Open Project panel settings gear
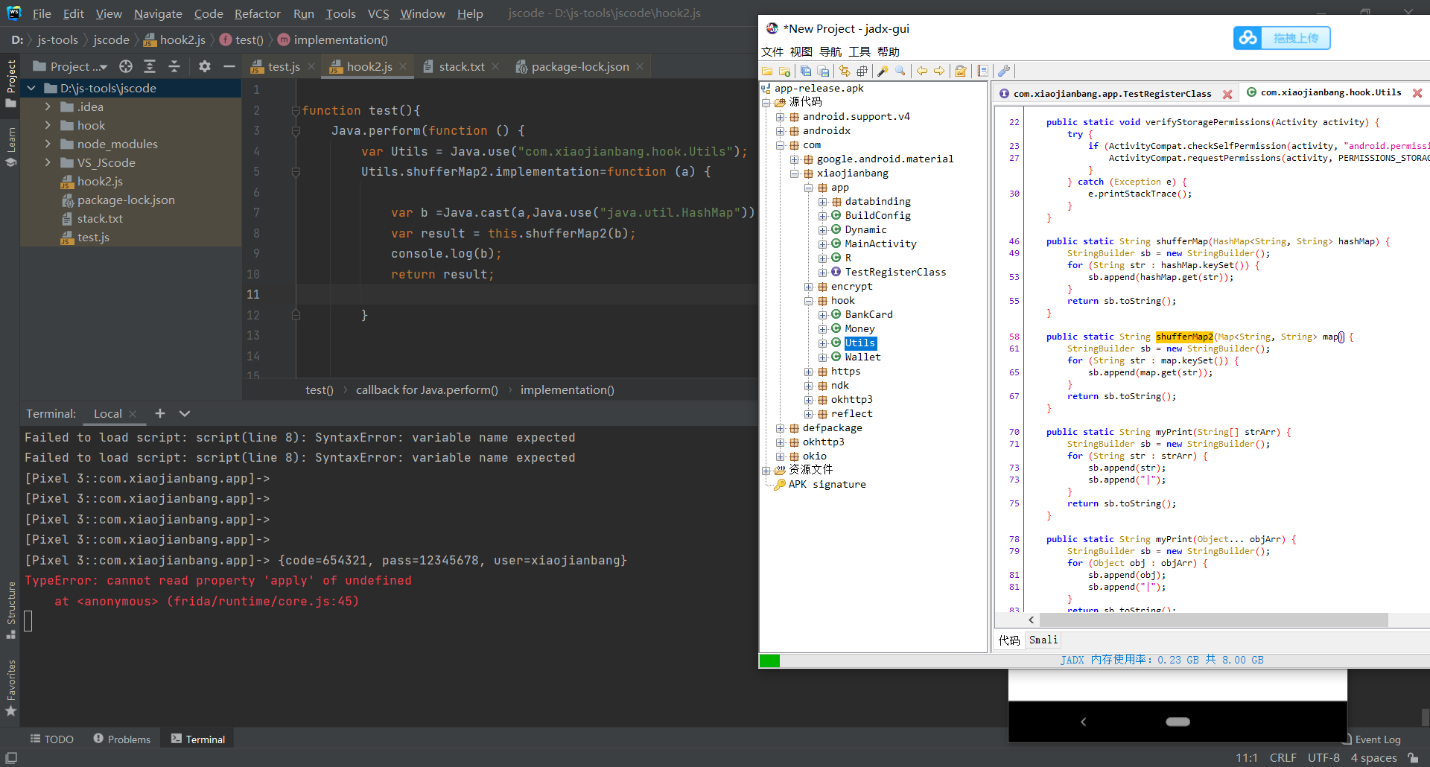This screenshot has height=767, width=1430. pos(205,66)
